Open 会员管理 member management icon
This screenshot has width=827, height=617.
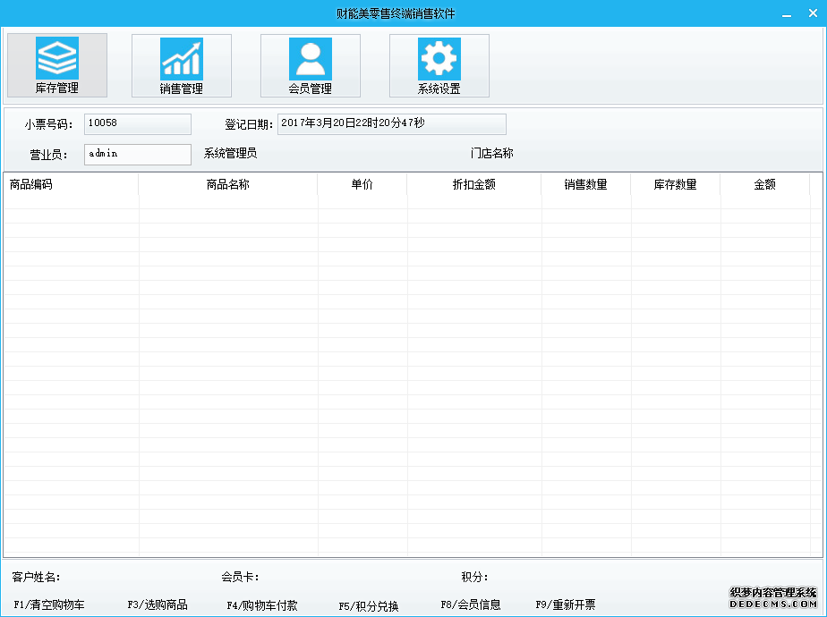point(310,65)
